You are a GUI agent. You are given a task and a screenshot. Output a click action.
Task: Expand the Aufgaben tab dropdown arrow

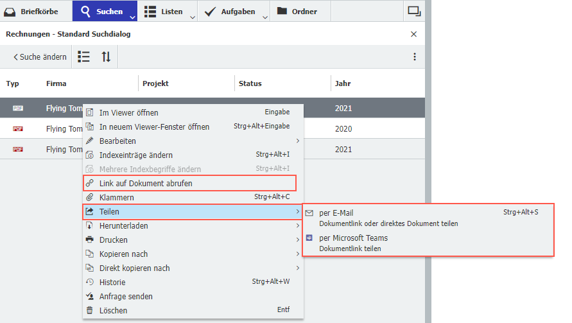click(264, 17)
